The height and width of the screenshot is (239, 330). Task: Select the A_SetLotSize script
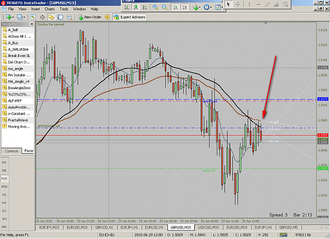click(18, 49)
